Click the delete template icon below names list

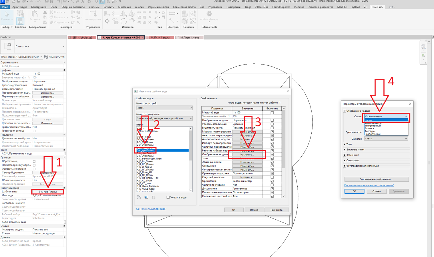click(x=153, y=197)
